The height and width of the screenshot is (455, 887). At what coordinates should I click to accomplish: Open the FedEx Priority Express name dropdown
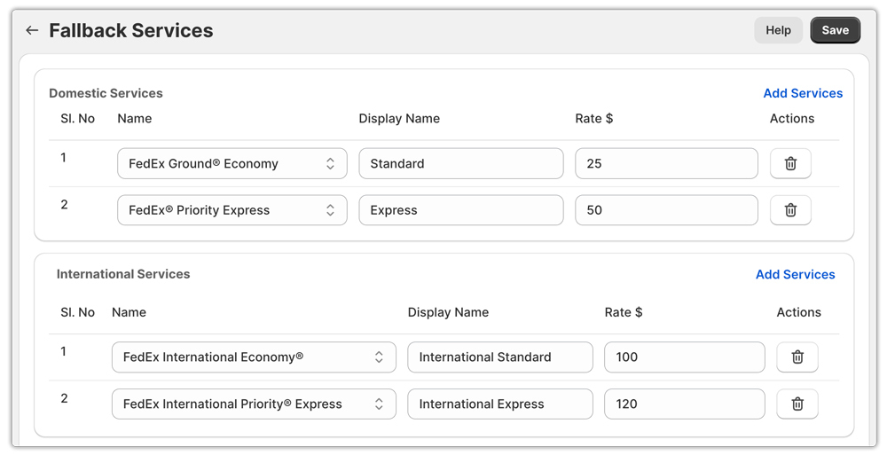[232, 210]
